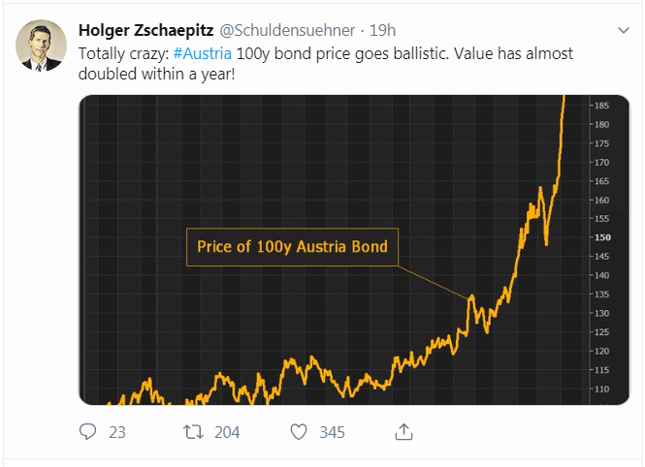The width and height of the screenshot is (645, 467).
Task: Open the @Schuldensuehner handle link
Action: [287, 30]
